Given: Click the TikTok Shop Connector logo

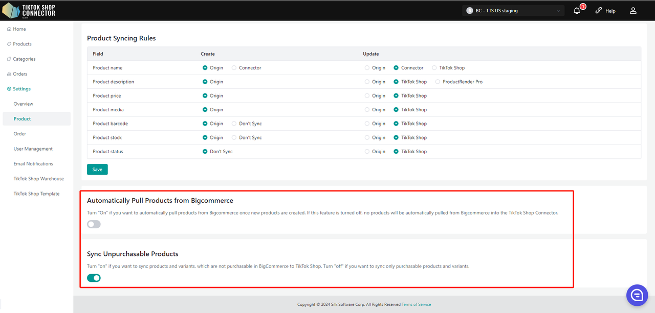Looking at the screenshot, I should point(29,10).
